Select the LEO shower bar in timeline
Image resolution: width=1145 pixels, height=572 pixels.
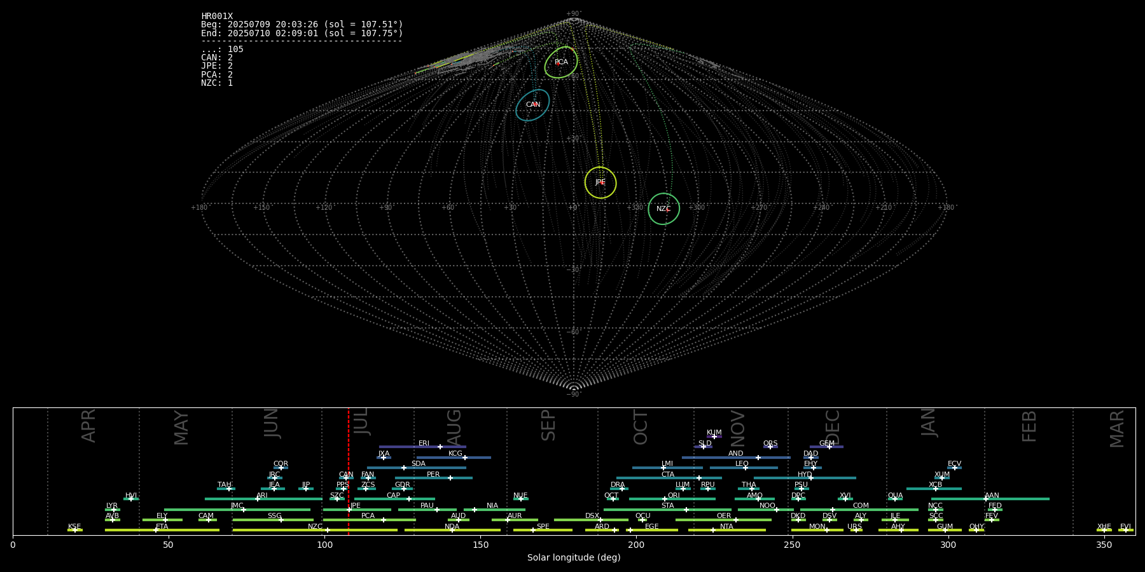coord(744,468)
